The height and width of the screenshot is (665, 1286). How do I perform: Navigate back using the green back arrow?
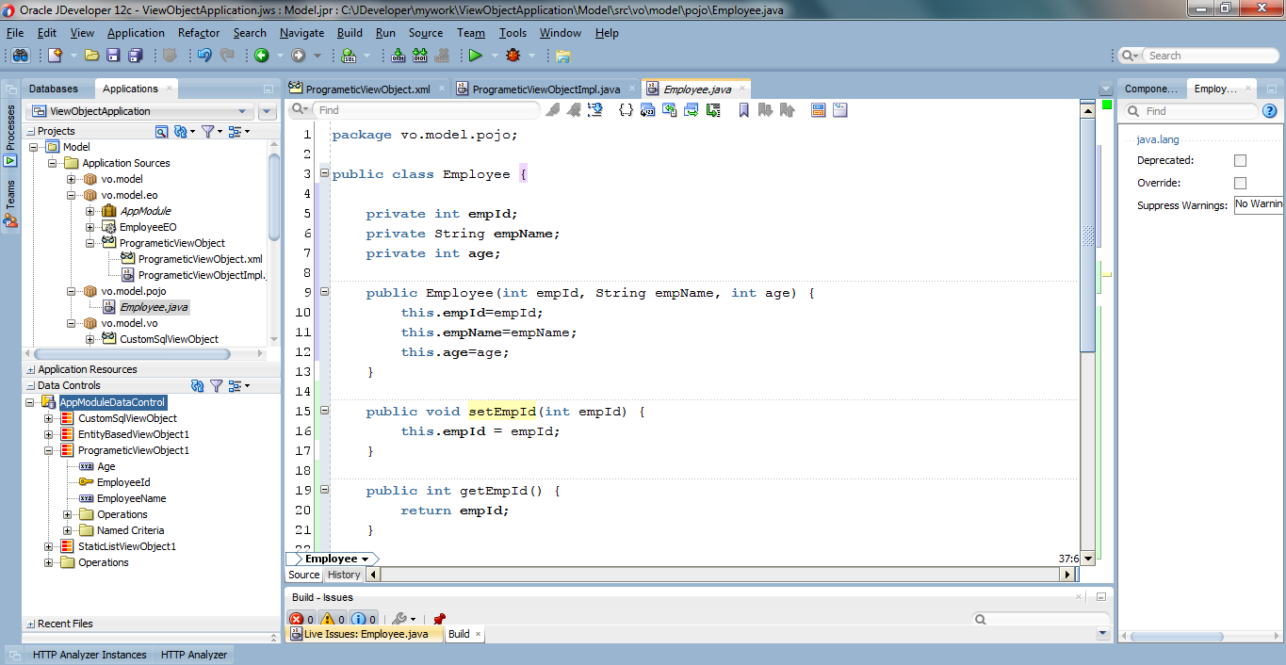pos(260,56)
